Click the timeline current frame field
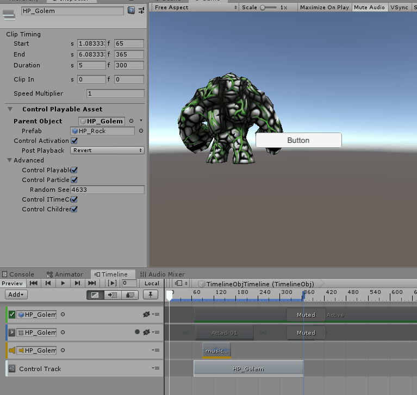This screenshot has height=395, width=417. tap(129, 283)
